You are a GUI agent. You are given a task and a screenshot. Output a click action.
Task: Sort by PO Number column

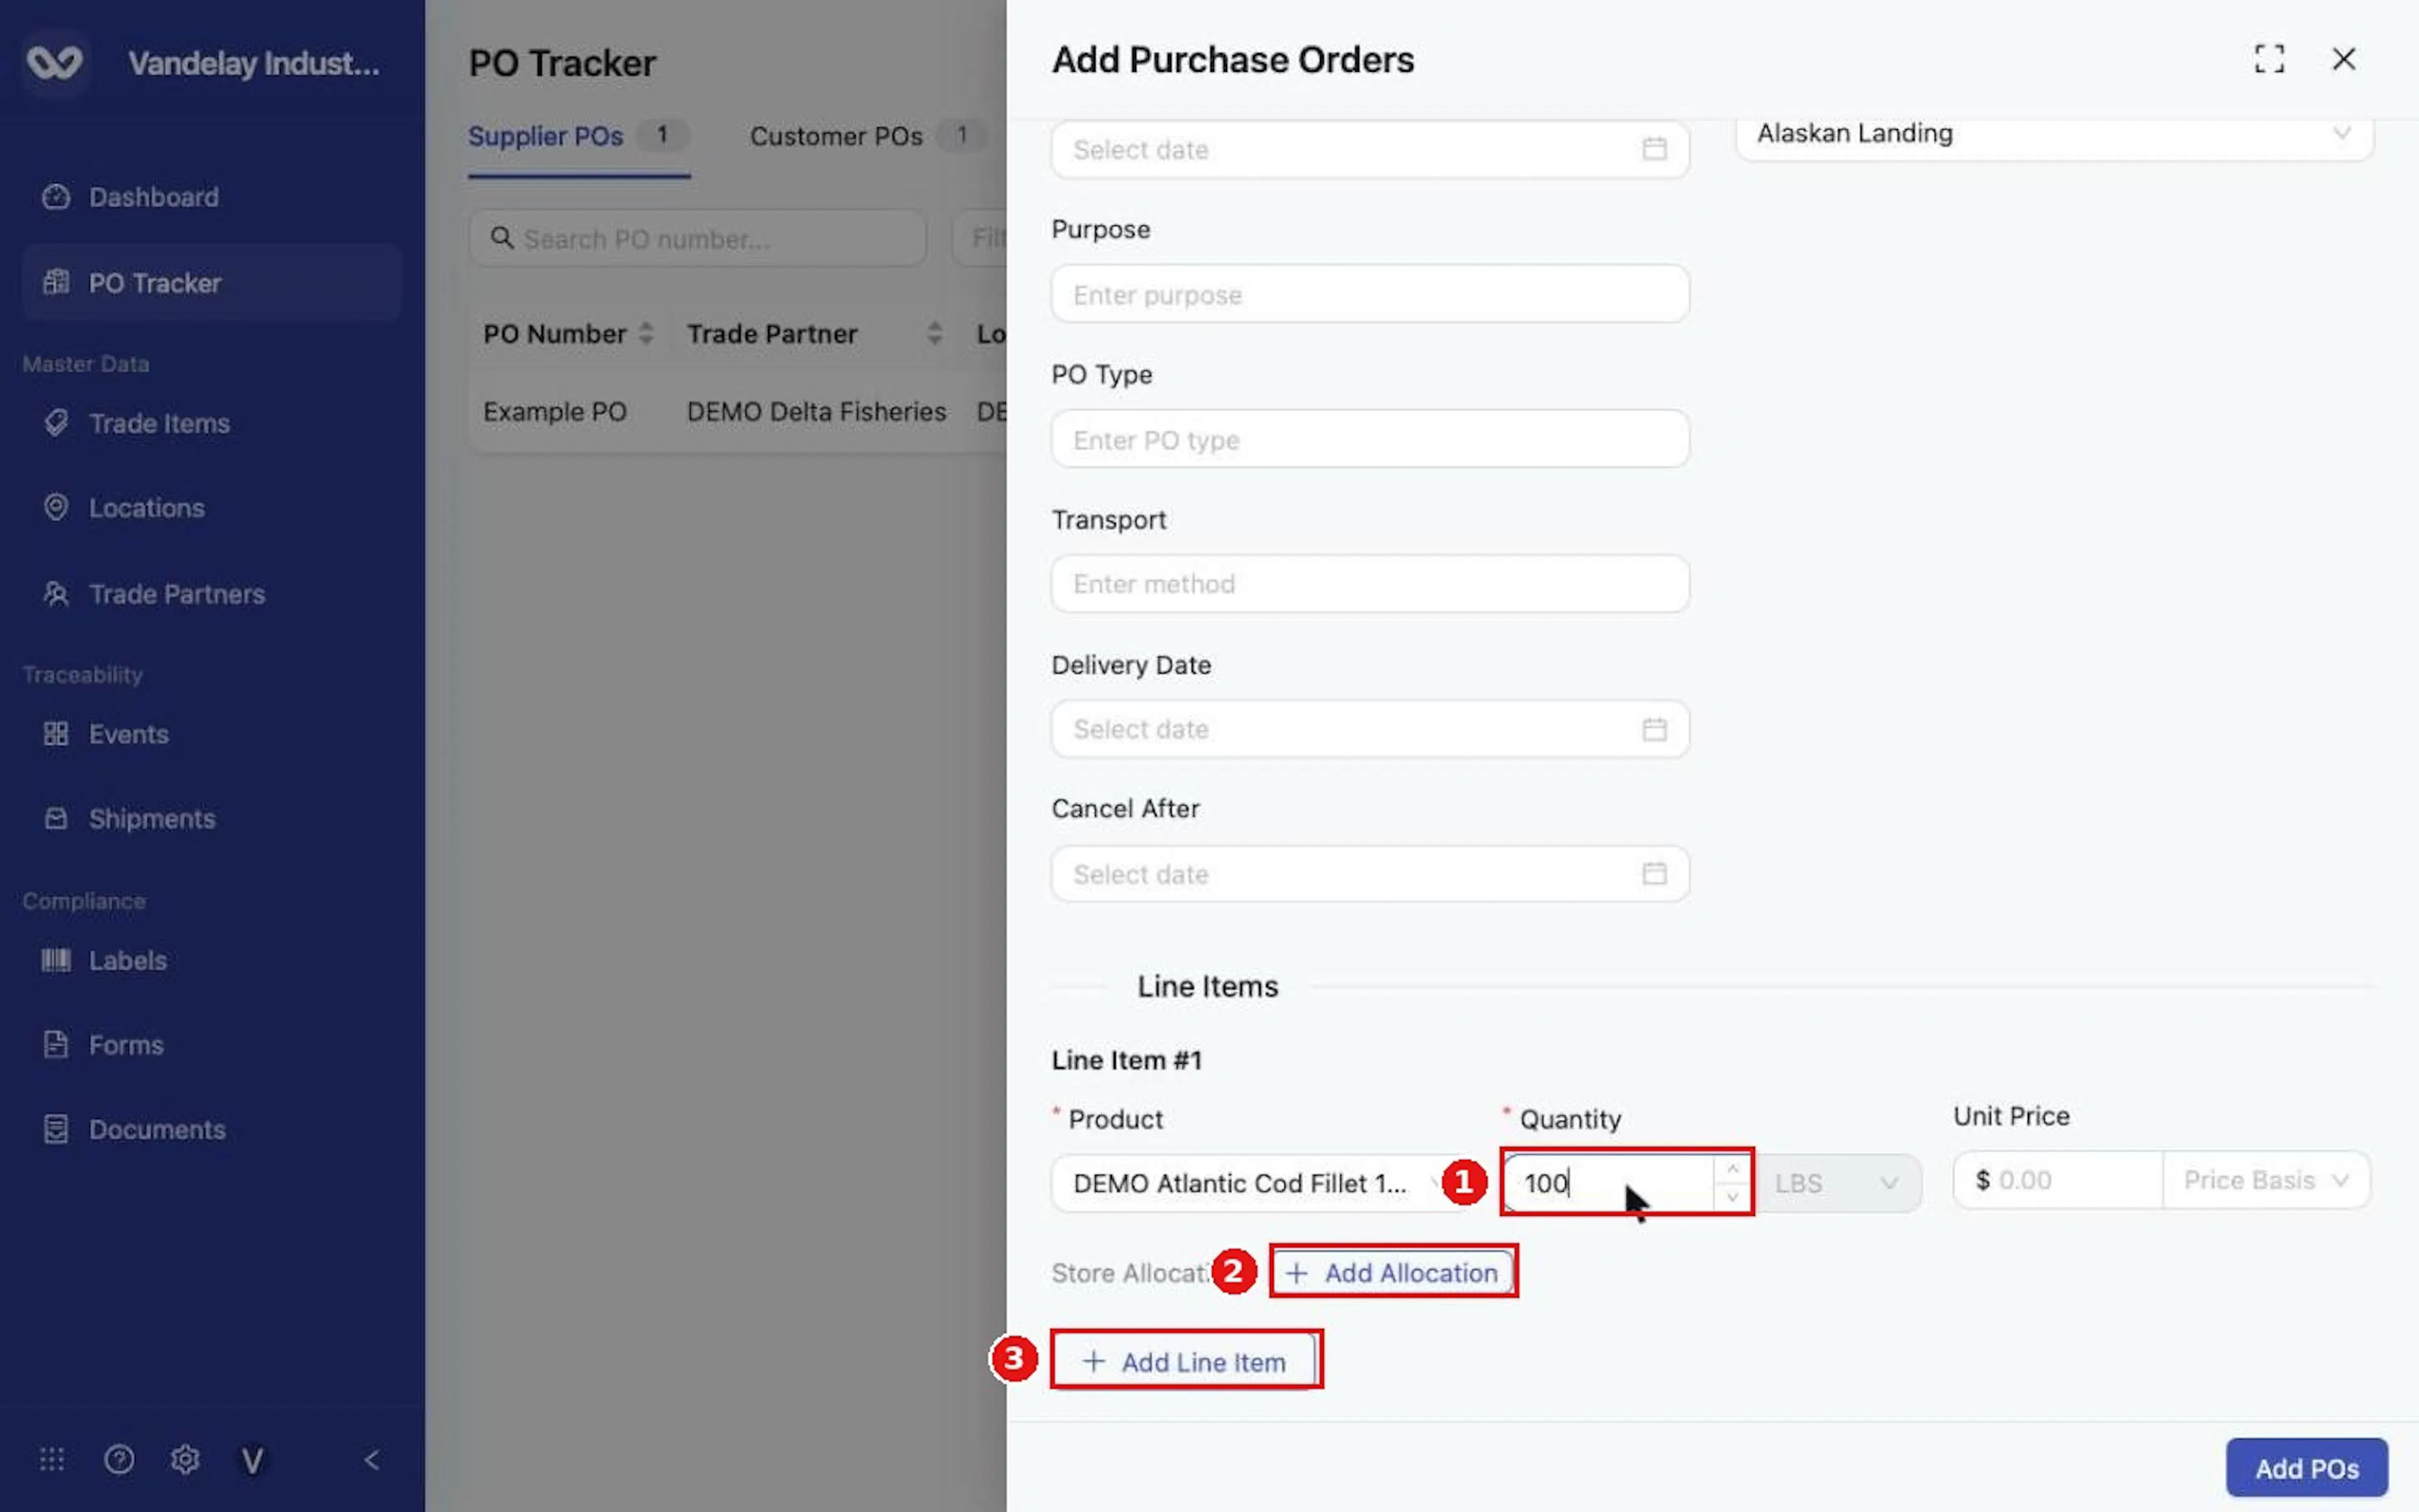568,334
